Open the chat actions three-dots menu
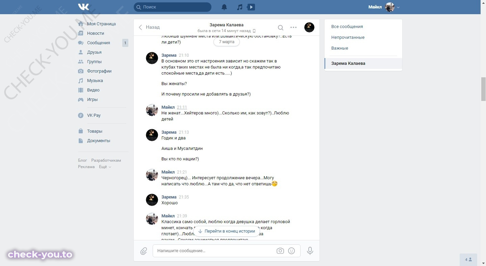Viewport: 486px width, 266px height. coord(293,27)
